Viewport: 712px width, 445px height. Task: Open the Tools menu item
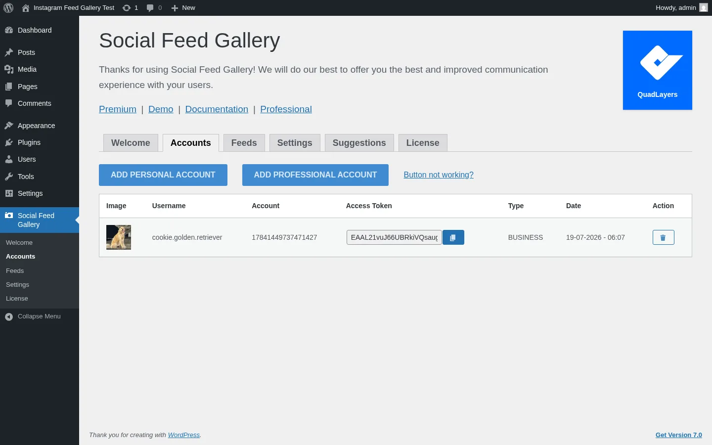[x=40, y=177]
